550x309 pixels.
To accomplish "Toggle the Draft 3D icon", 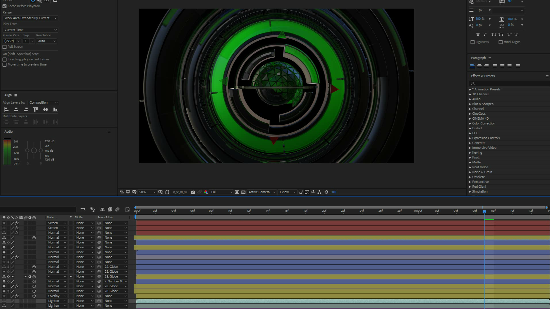I will (x=93, y=210).
